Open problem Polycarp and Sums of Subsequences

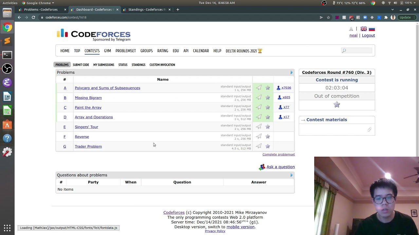(x=107, y=88)
